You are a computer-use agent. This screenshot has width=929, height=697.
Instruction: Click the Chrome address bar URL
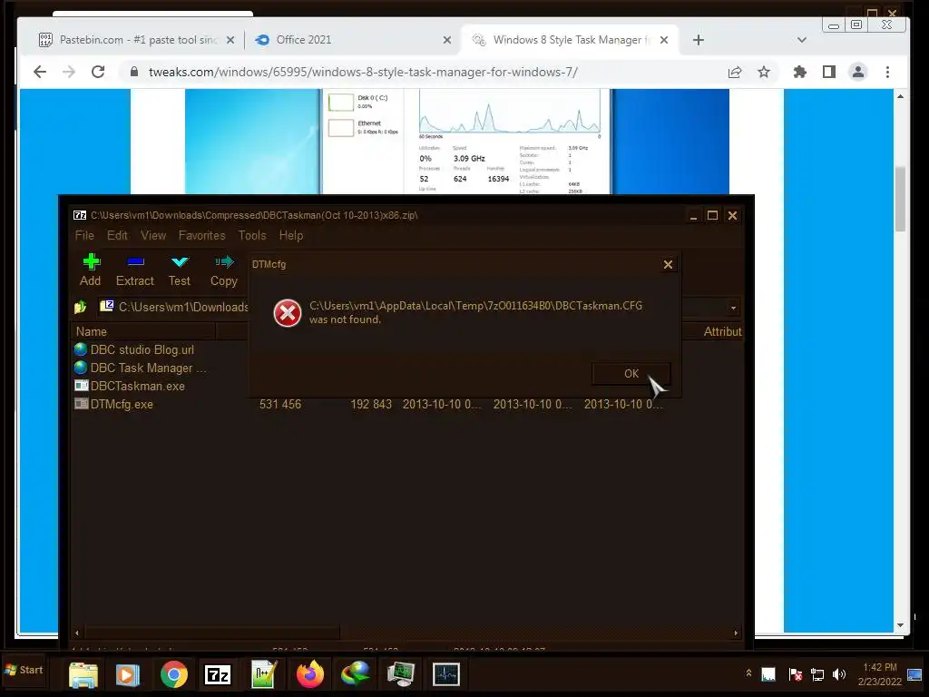[363, 73]
